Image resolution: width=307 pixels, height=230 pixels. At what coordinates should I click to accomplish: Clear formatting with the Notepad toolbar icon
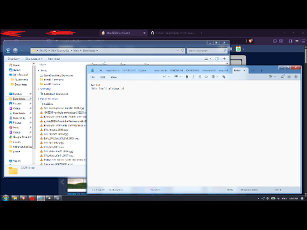point(224,77)
